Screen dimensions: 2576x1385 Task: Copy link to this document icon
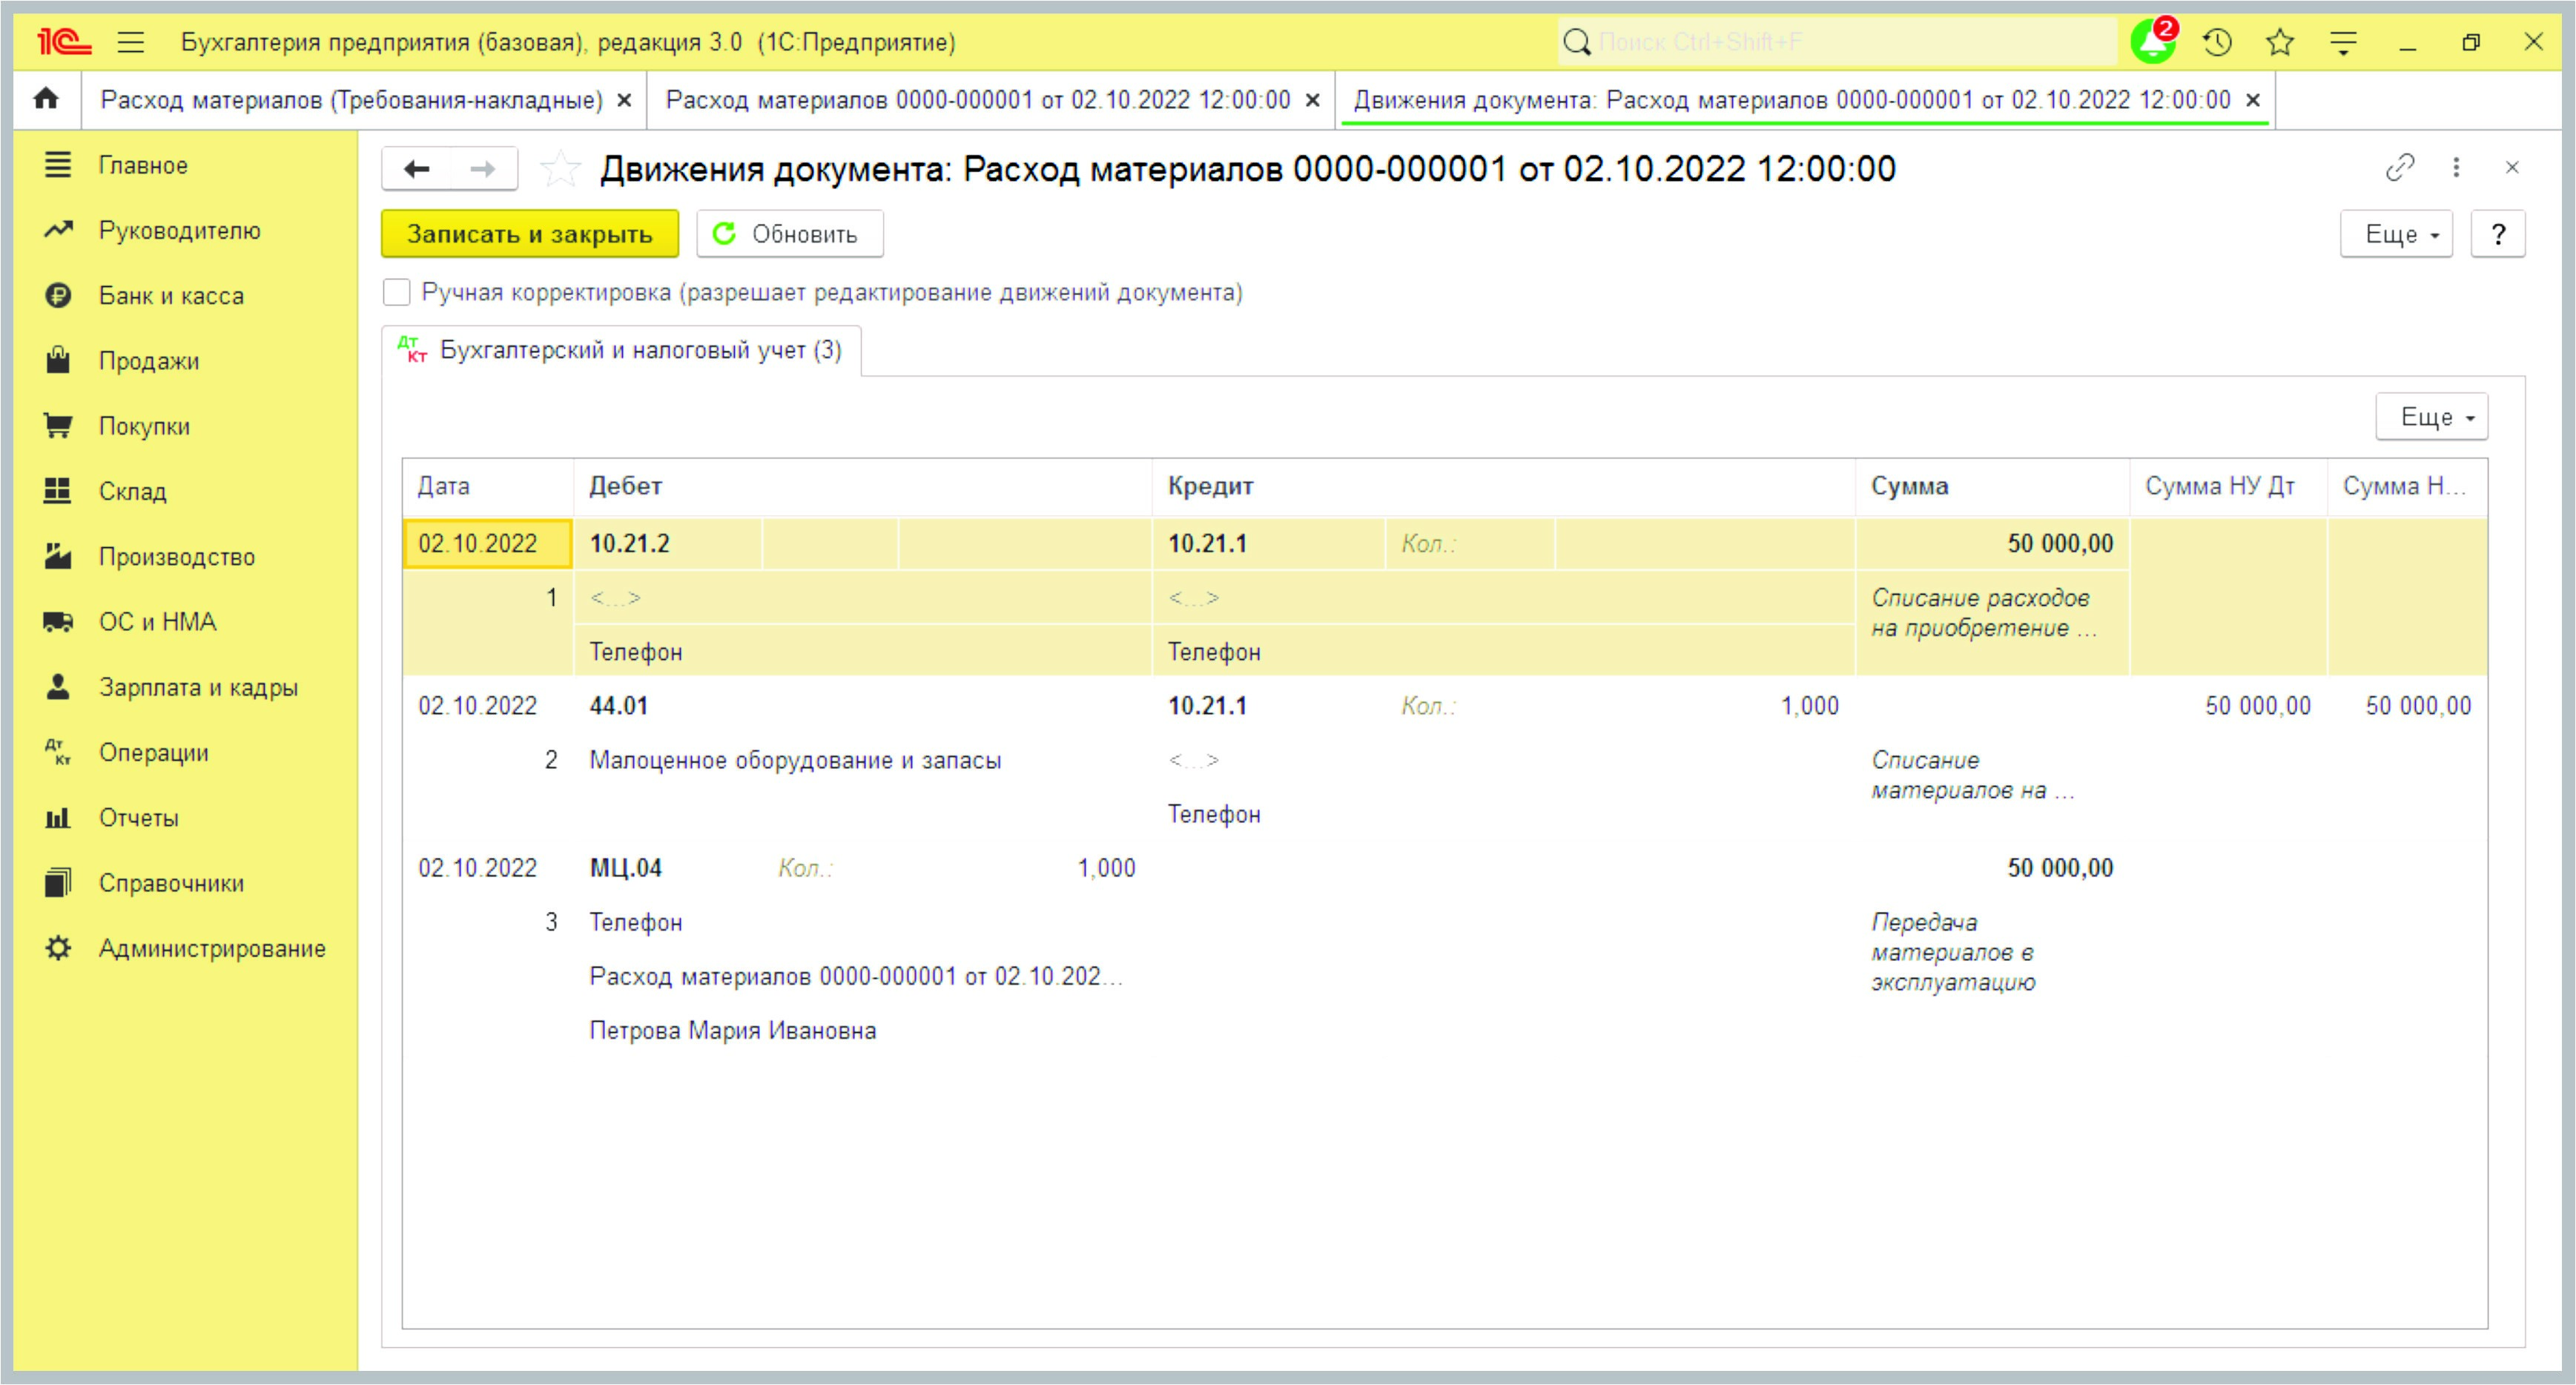(x=2399, y=168)
